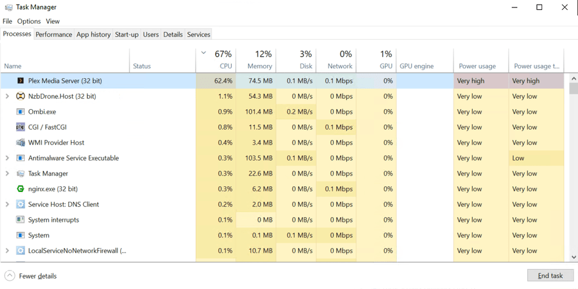Click the 0.2 MB/s disk value for Ombi.exe
The width and height of the screenshot is (578, 289).
(299, 112)
